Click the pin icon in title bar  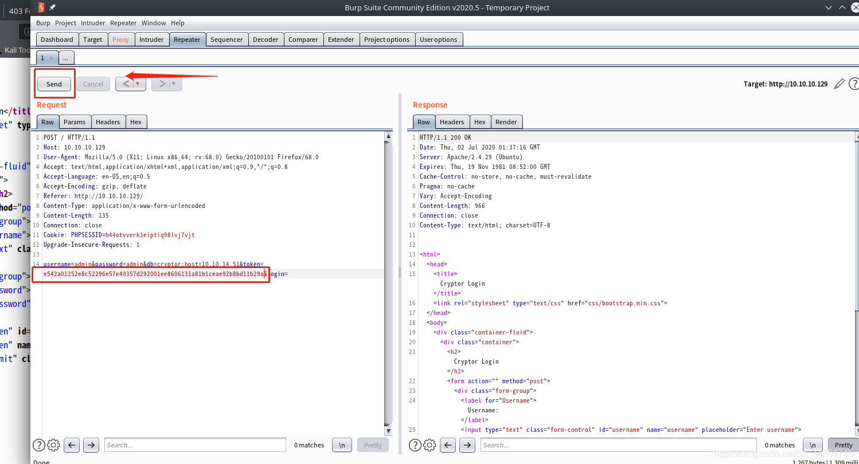point(53,7)
